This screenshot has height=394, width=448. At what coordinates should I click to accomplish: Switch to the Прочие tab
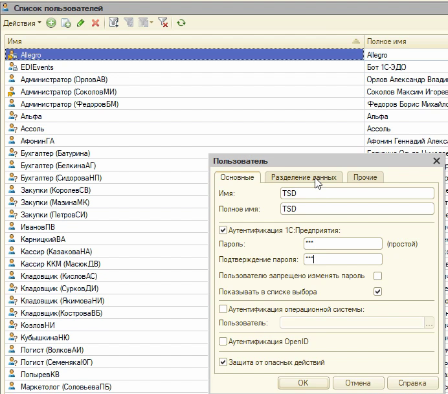pos(365,177)
